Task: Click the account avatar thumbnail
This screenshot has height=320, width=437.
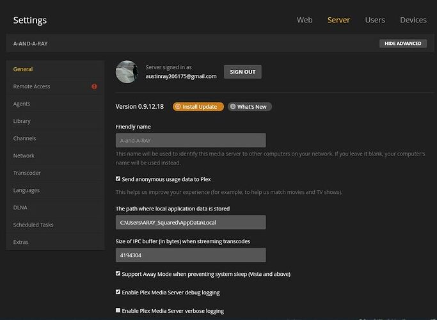Action: pos(127,72)
